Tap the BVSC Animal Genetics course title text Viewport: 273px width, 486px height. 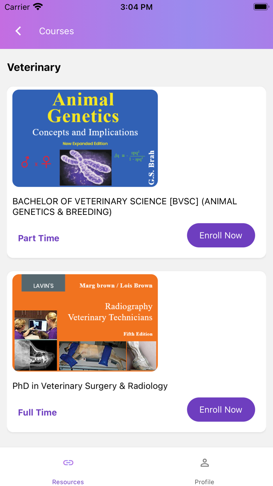(125, 206)
